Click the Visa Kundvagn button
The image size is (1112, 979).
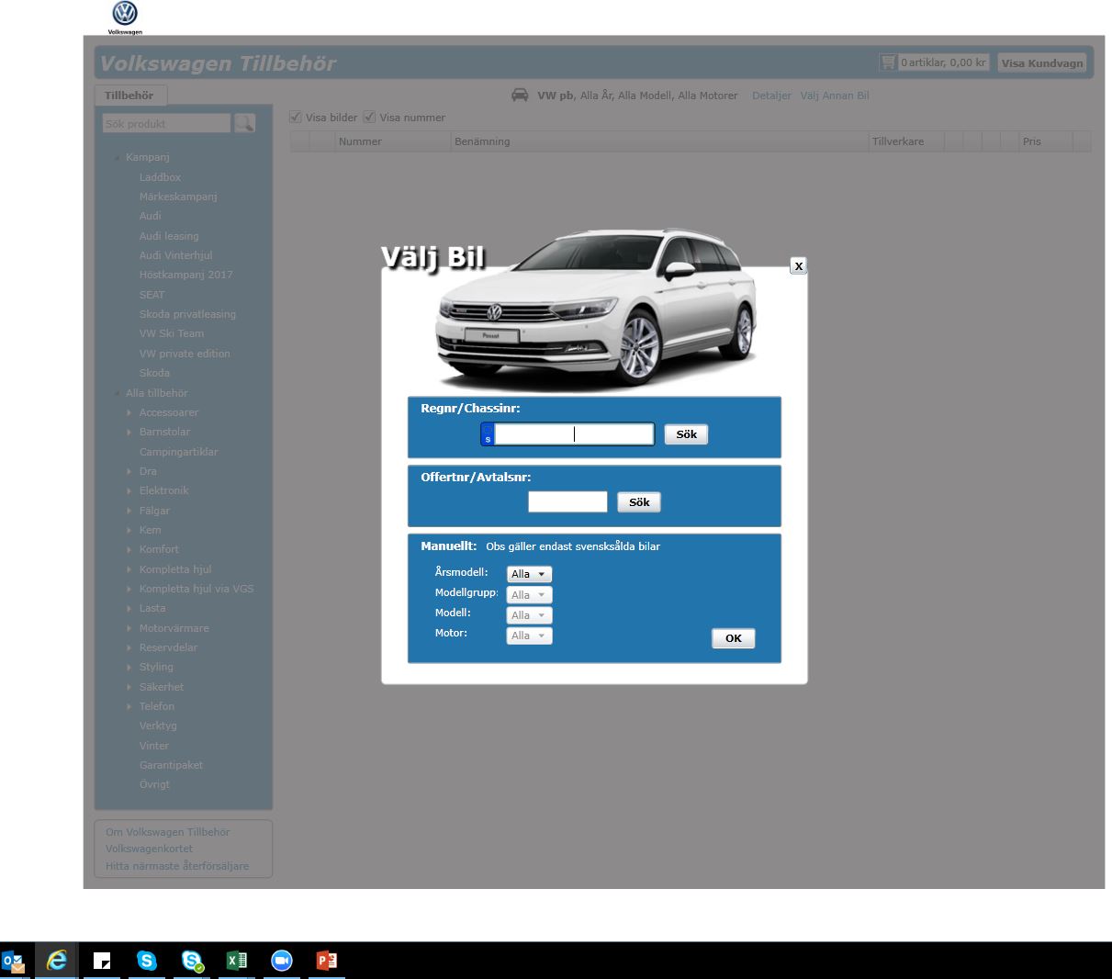(1041, 63)
